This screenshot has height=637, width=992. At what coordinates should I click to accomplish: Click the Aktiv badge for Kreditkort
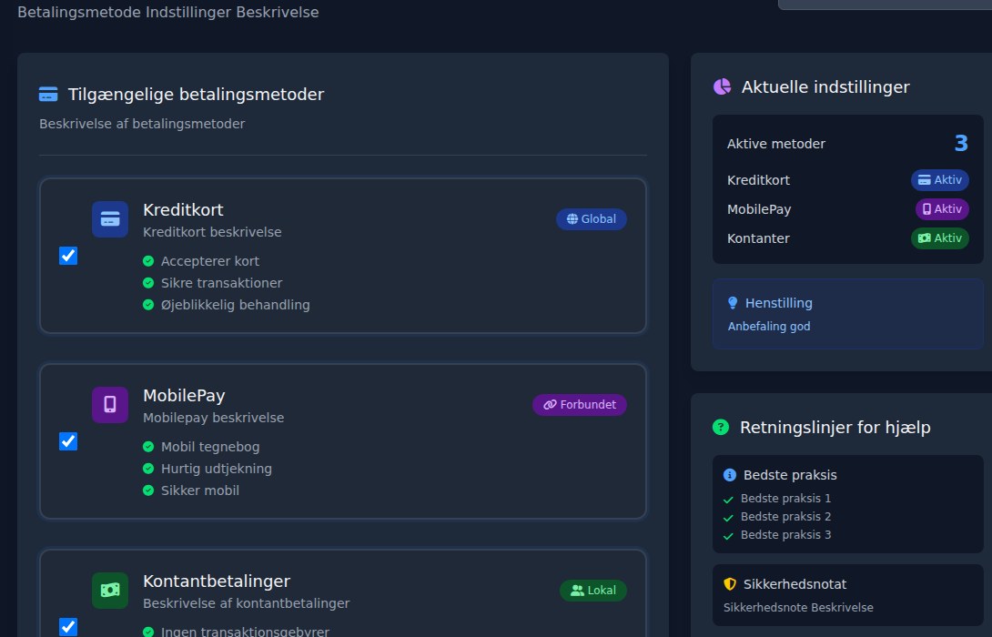[940, 179]
